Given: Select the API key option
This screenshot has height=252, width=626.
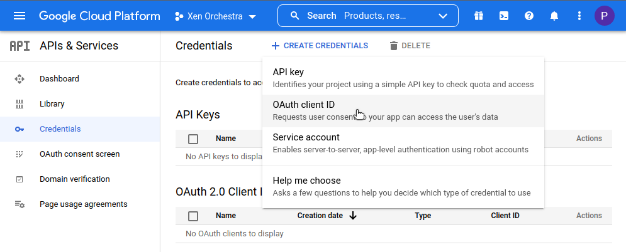Looking at the screenshot, I should (403, 78).
